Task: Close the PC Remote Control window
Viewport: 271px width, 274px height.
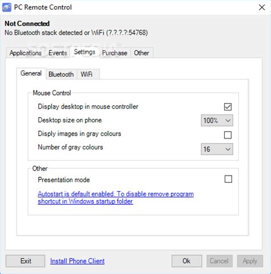Action: coord(262,7)
